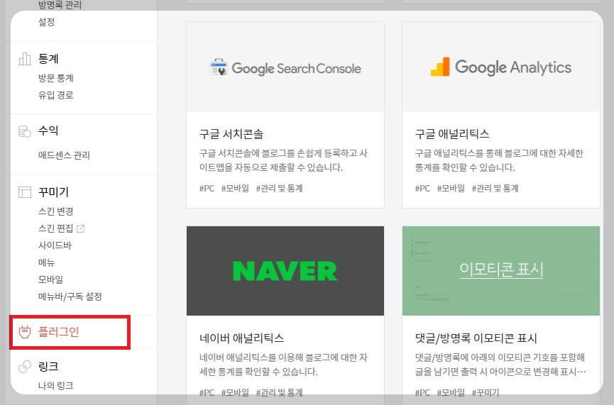
Task: Click the Google Search Console logo icon
Action: pos(219,67)
